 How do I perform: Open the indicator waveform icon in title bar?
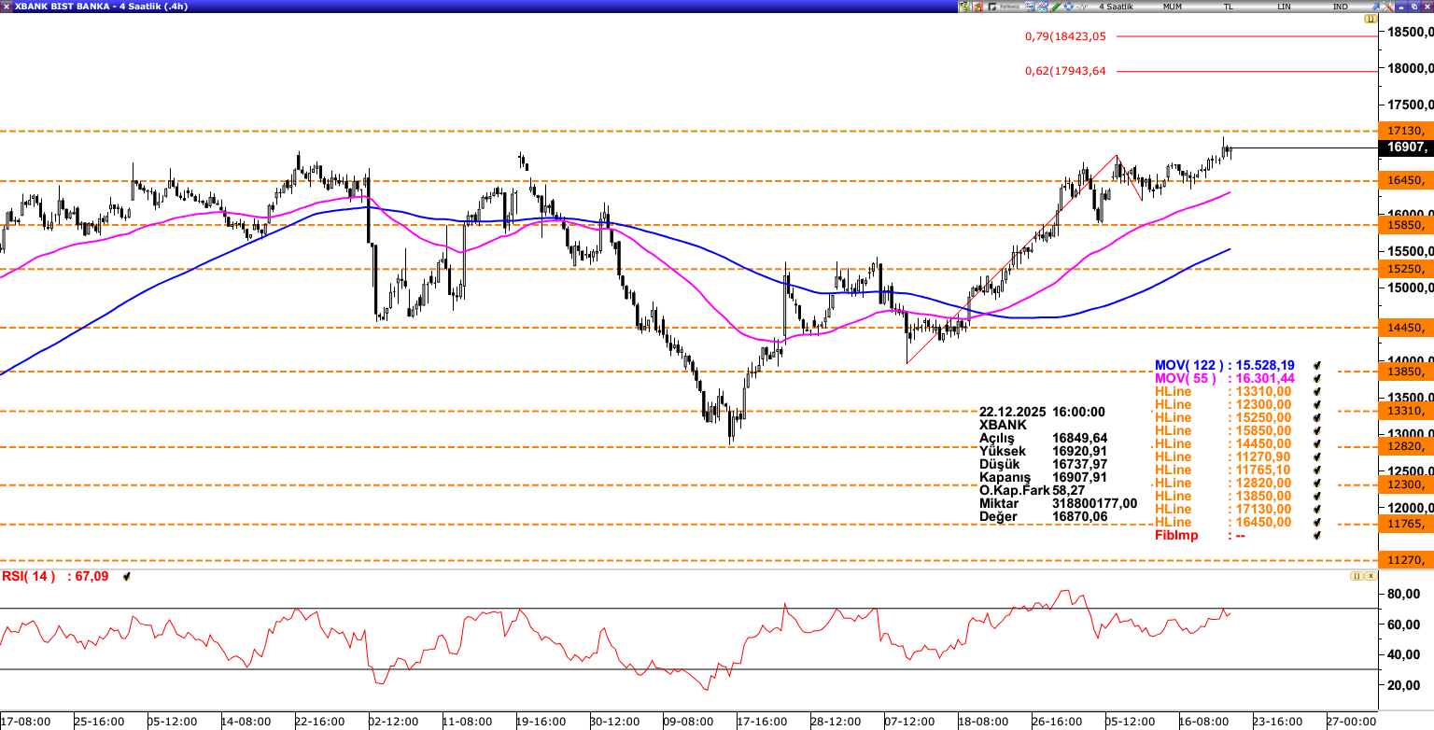(1079, 7)
